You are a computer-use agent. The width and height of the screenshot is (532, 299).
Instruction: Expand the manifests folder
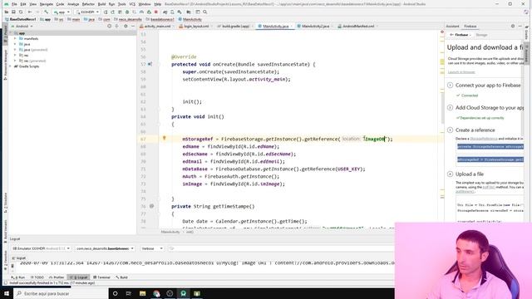[x=15, y=39]
